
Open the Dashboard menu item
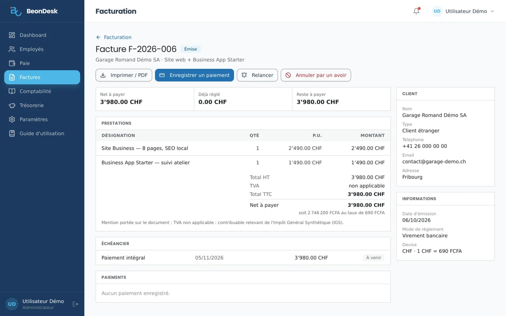point(42,35)
